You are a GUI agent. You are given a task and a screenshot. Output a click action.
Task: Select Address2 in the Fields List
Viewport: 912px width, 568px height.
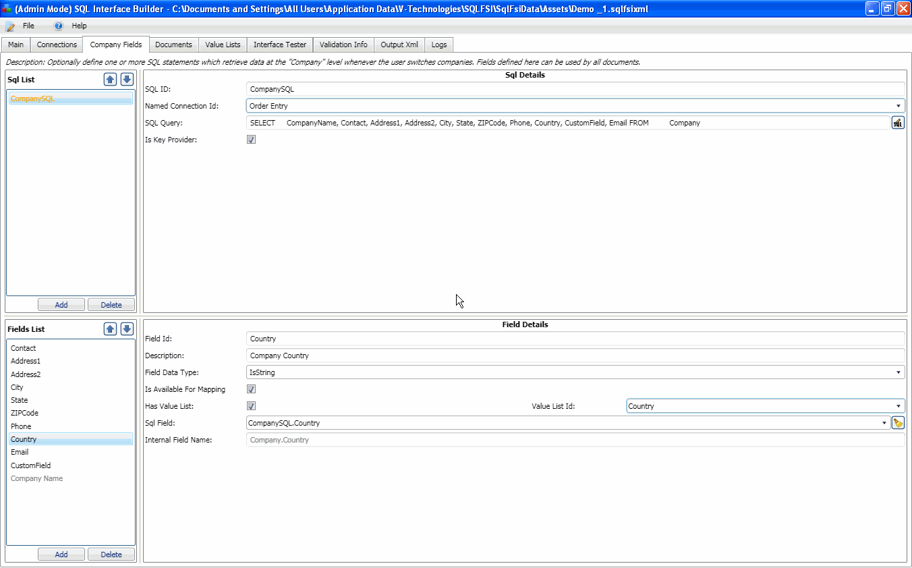71,374
